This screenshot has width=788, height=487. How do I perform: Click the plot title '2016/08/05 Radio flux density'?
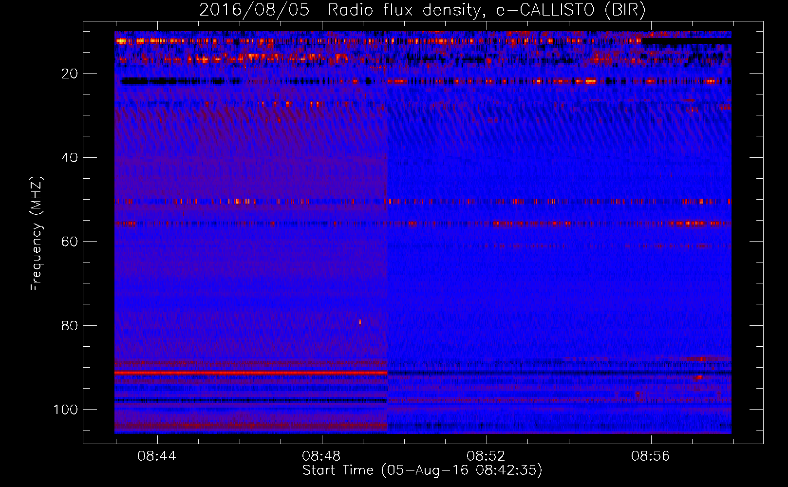pyautogui.click(x=422, y=10)
